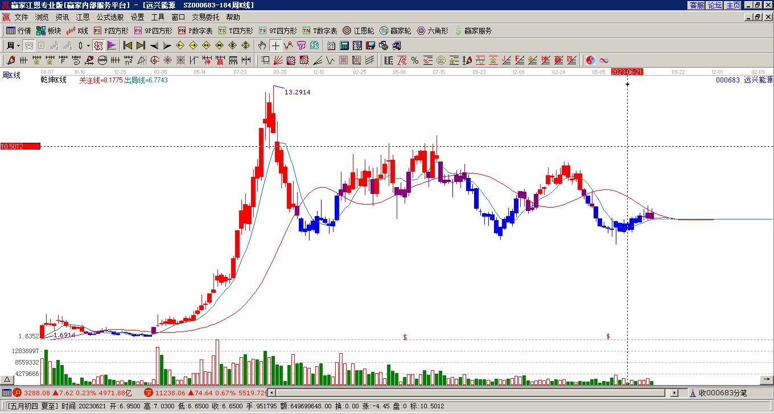Open the 9T四方形 tool
774x414 pixels.
click(278, 31)
